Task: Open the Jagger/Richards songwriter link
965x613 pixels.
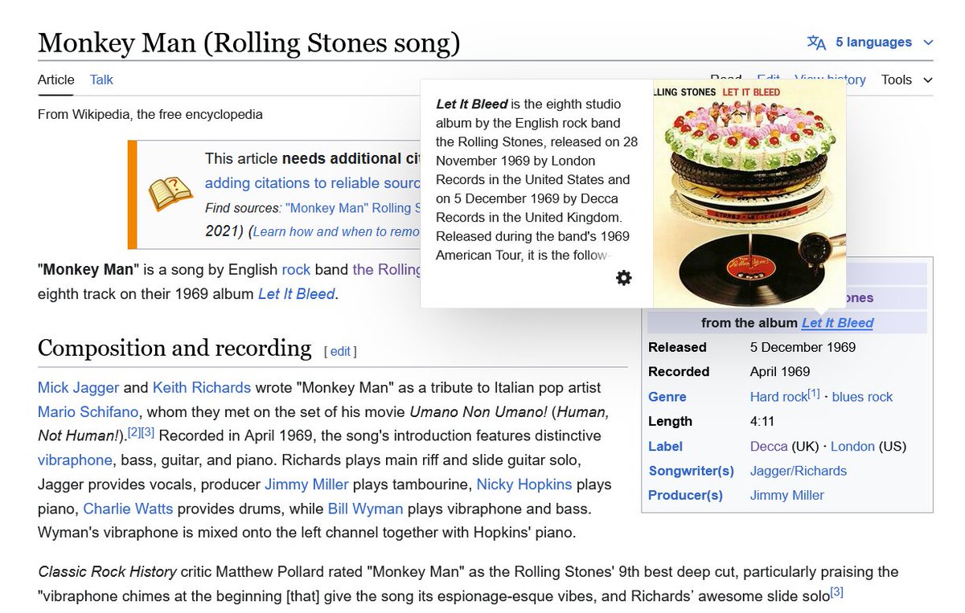Action: [x=799, y=471]
